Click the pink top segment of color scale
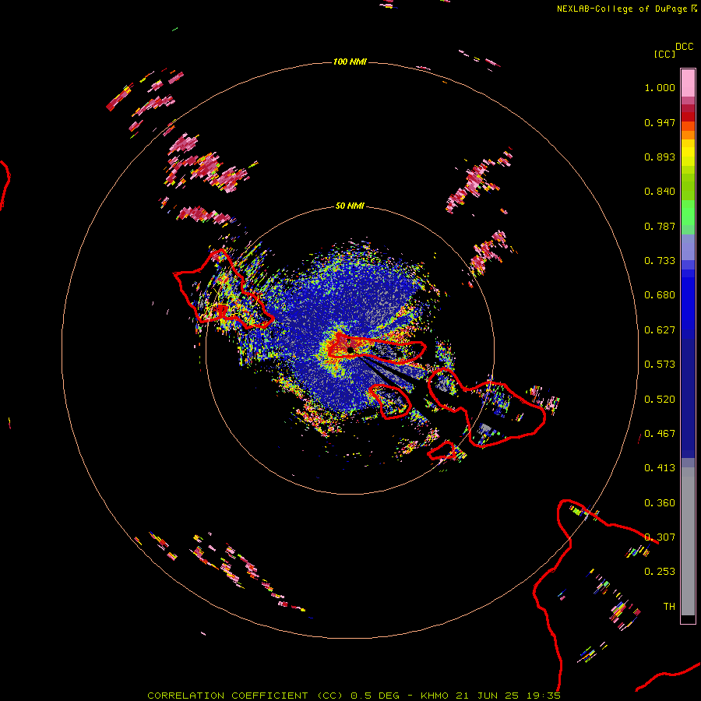 688,83
